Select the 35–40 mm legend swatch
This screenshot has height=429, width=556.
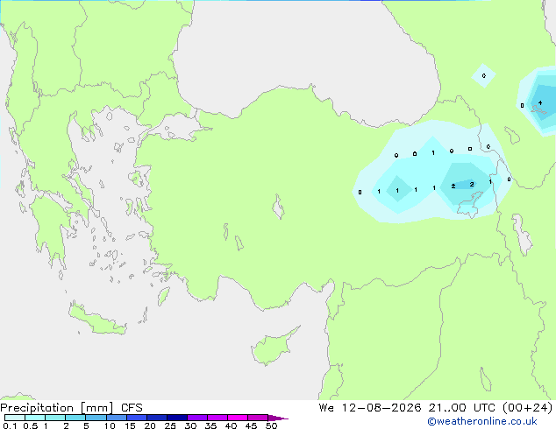[x=217, y=418]
